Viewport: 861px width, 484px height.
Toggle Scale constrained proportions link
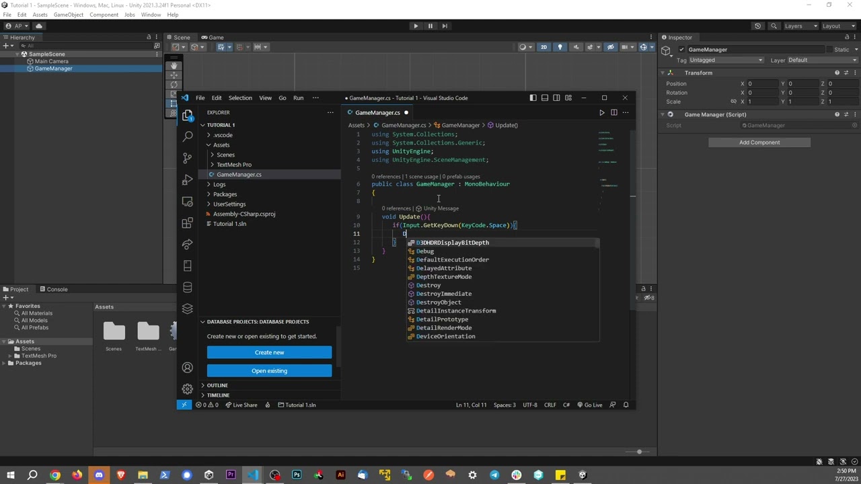(733, 102)
